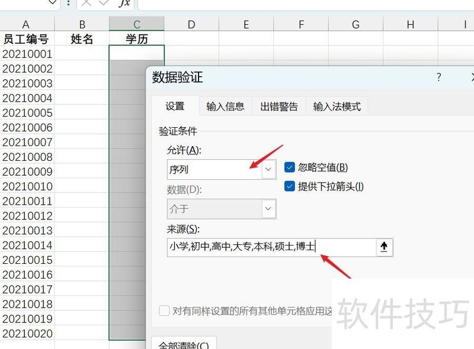Select column B header

pos(82,24)
